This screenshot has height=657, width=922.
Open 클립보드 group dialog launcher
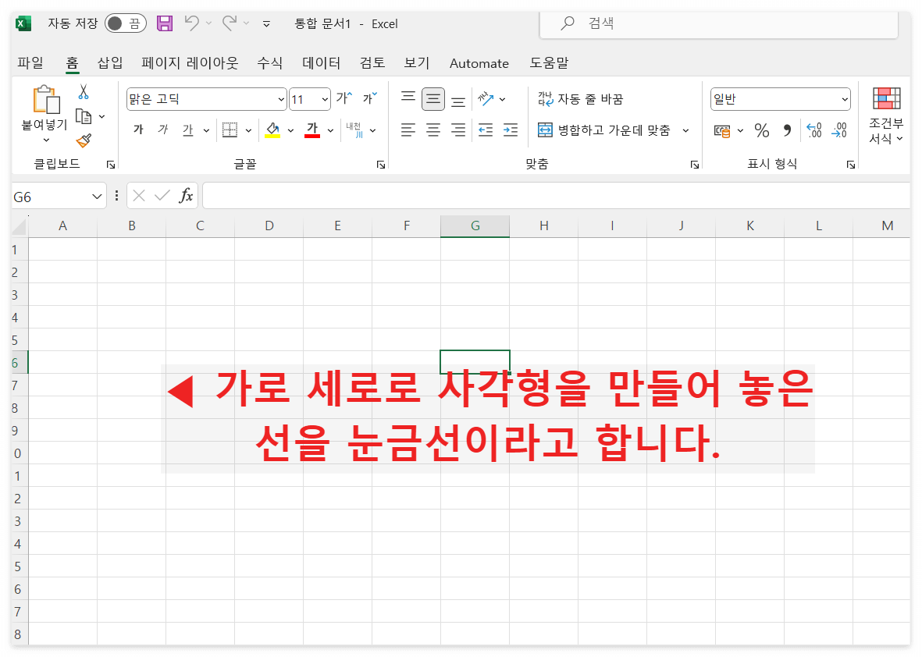[111, 165]
